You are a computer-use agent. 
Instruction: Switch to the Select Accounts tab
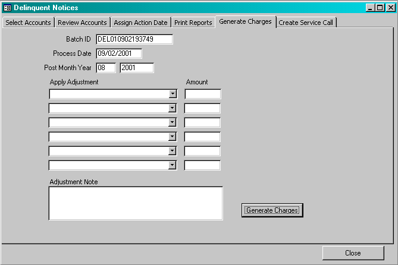(28, 23)
